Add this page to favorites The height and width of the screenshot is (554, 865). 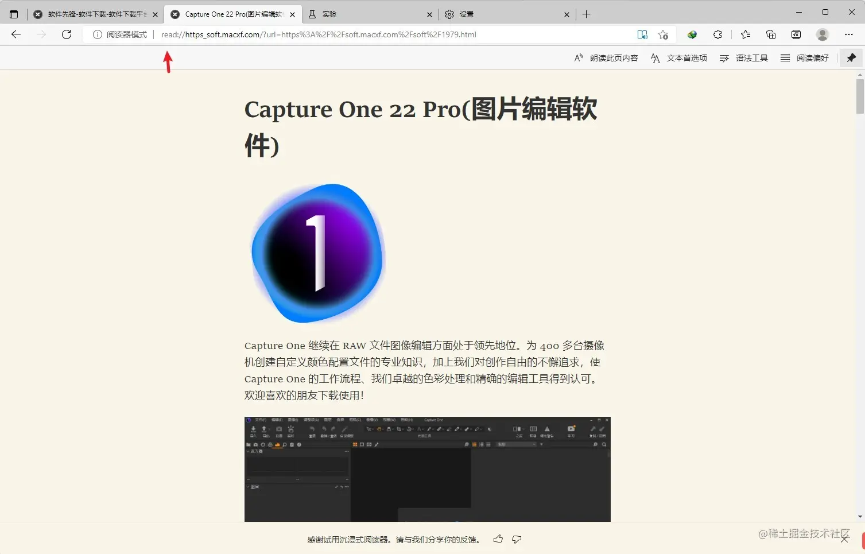point(663,34)
